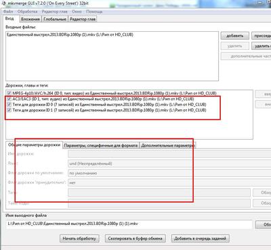Toggle the AC3/EAC3 audio track checkbox
271x250 pixels.
pos(9,99)
